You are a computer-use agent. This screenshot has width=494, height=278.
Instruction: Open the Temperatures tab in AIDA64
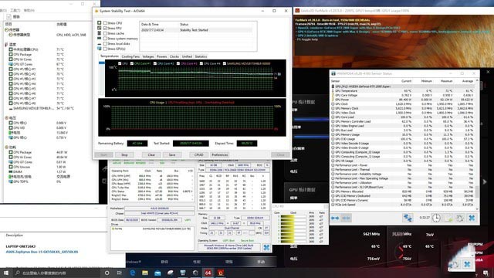pos(110,56)
